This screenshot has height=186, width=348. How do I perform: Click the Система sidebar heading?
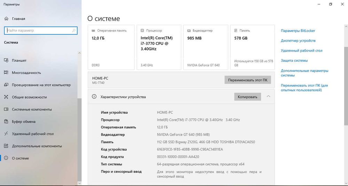11,42
